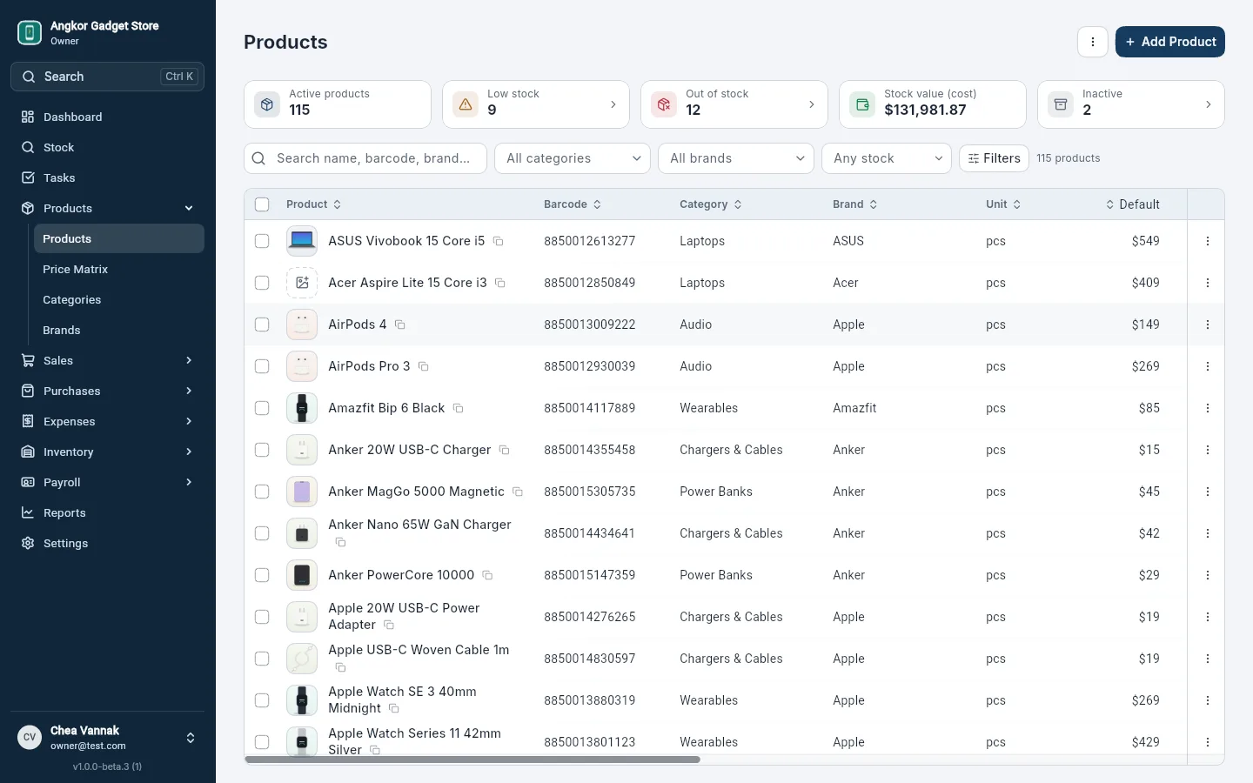Click the Angkor Gadget Store logo icon

[30, 33]
